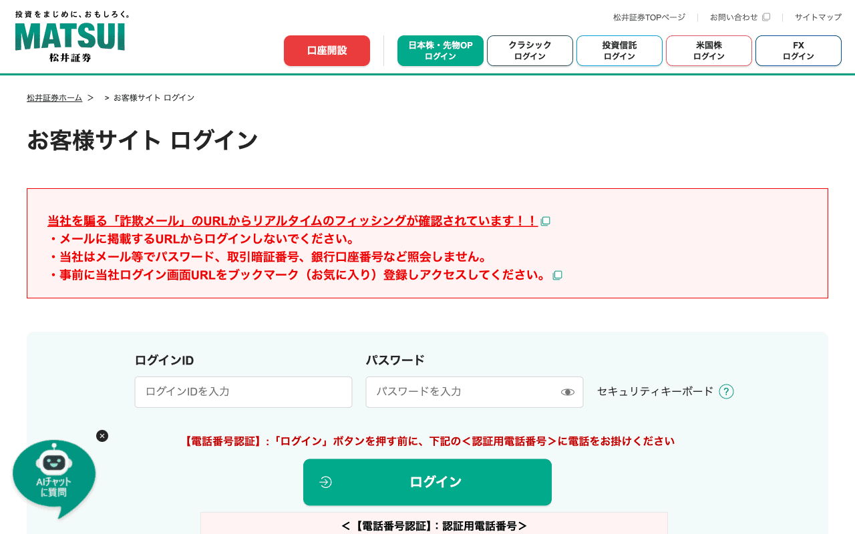Select 日本株・先物OP ログイン tab
Screen dimensions: 855x534
pos(440,51)
